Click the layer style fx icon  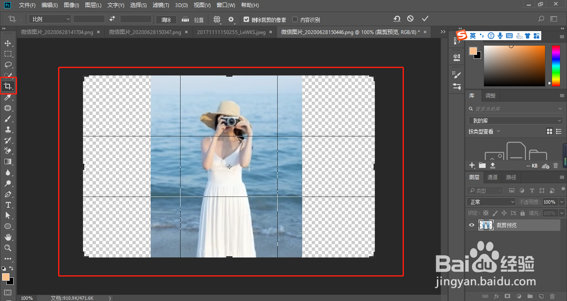(x=496, y=296)
